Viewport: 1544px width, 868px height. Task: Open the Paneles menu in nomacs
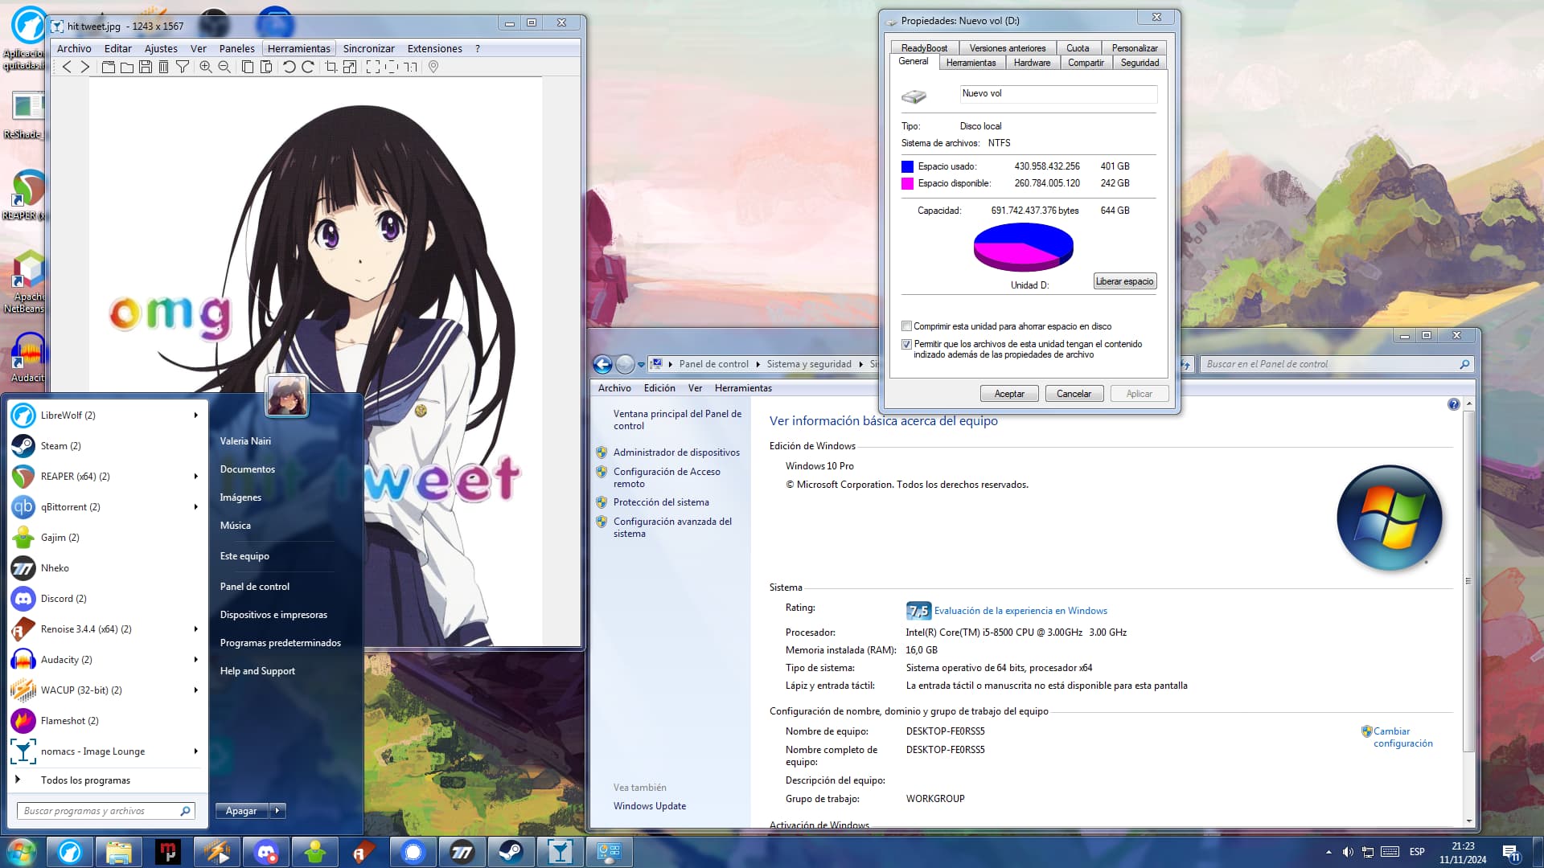tap(236, 48)
